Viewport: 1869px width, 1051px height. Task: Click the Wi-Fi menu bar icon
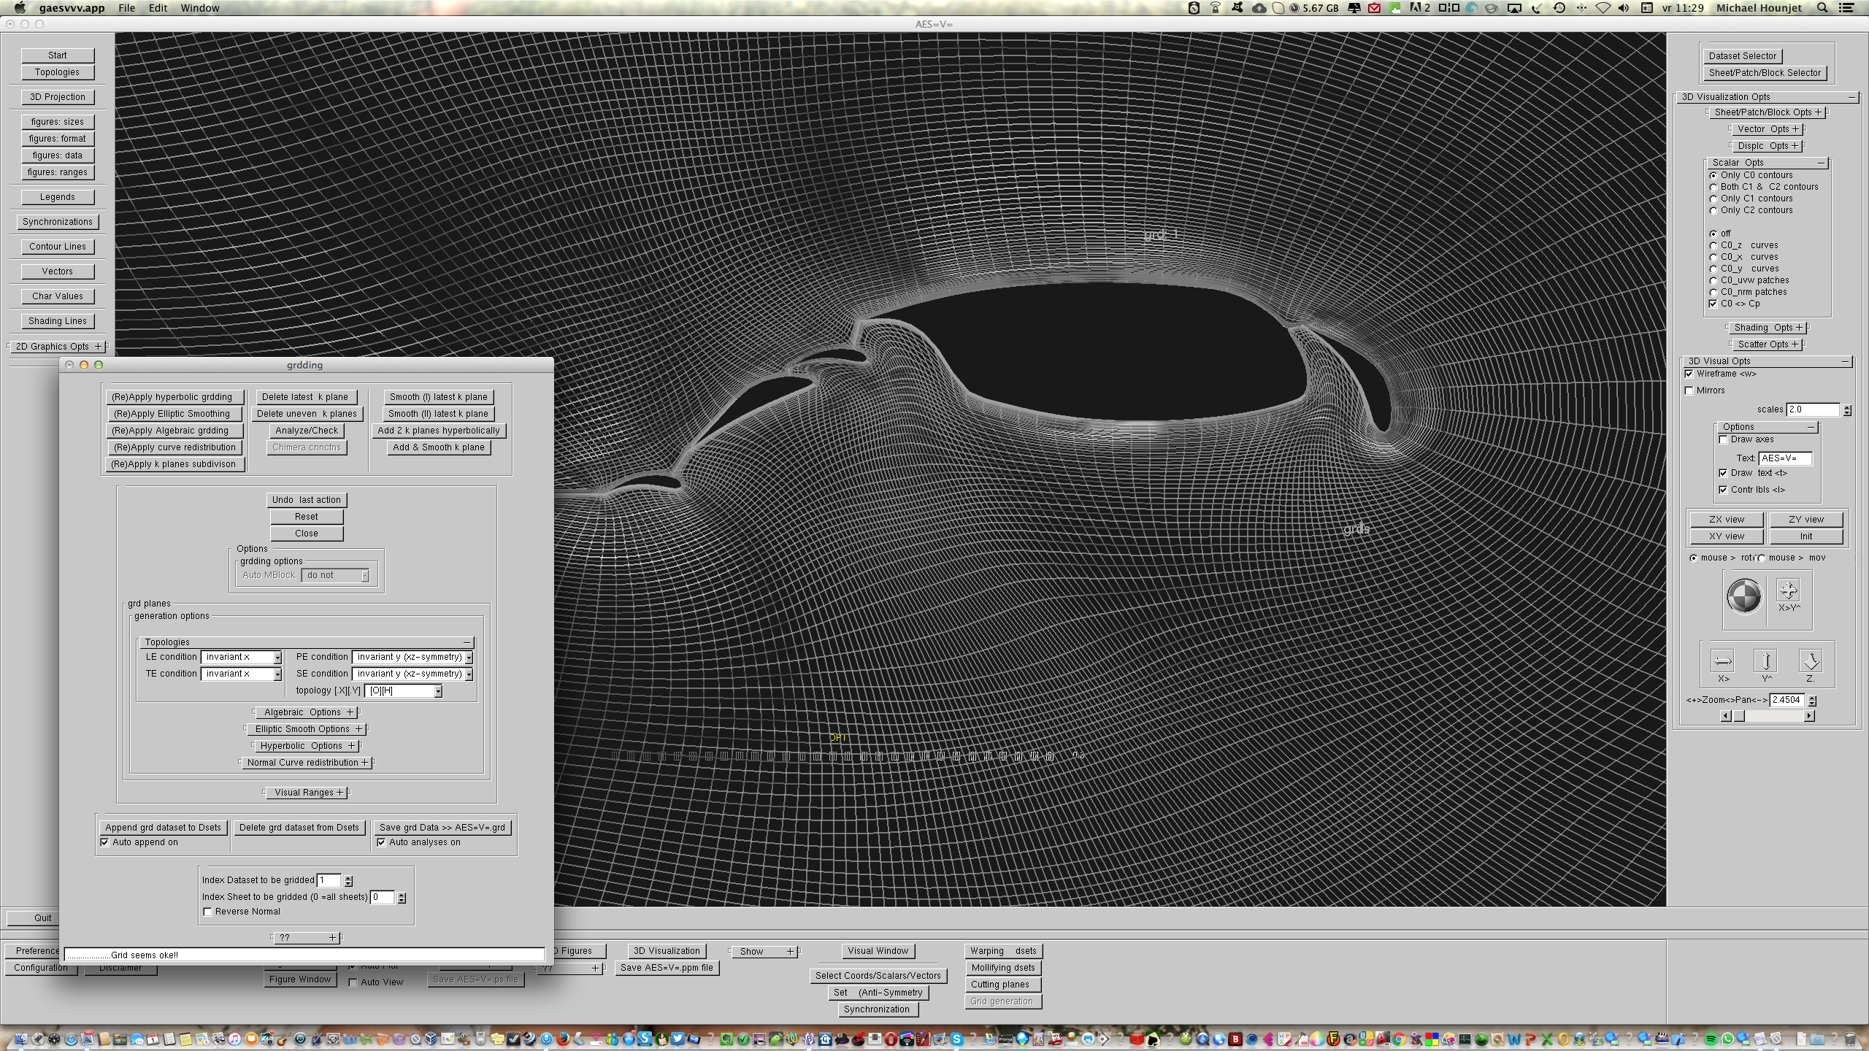click(1603, 8)
